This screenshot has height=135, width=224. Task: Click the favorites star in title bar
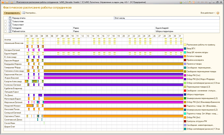point(12,2)
